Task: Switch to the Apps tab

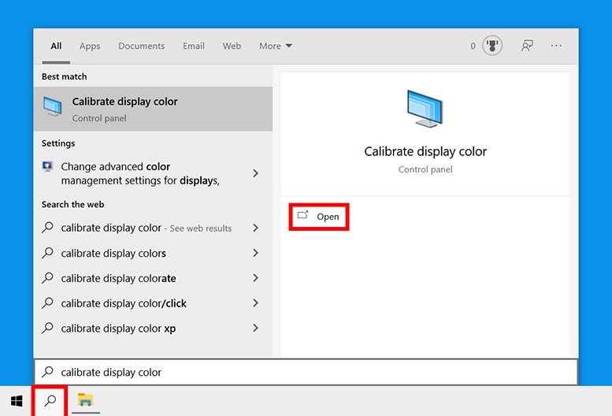Action: (90, 46)
